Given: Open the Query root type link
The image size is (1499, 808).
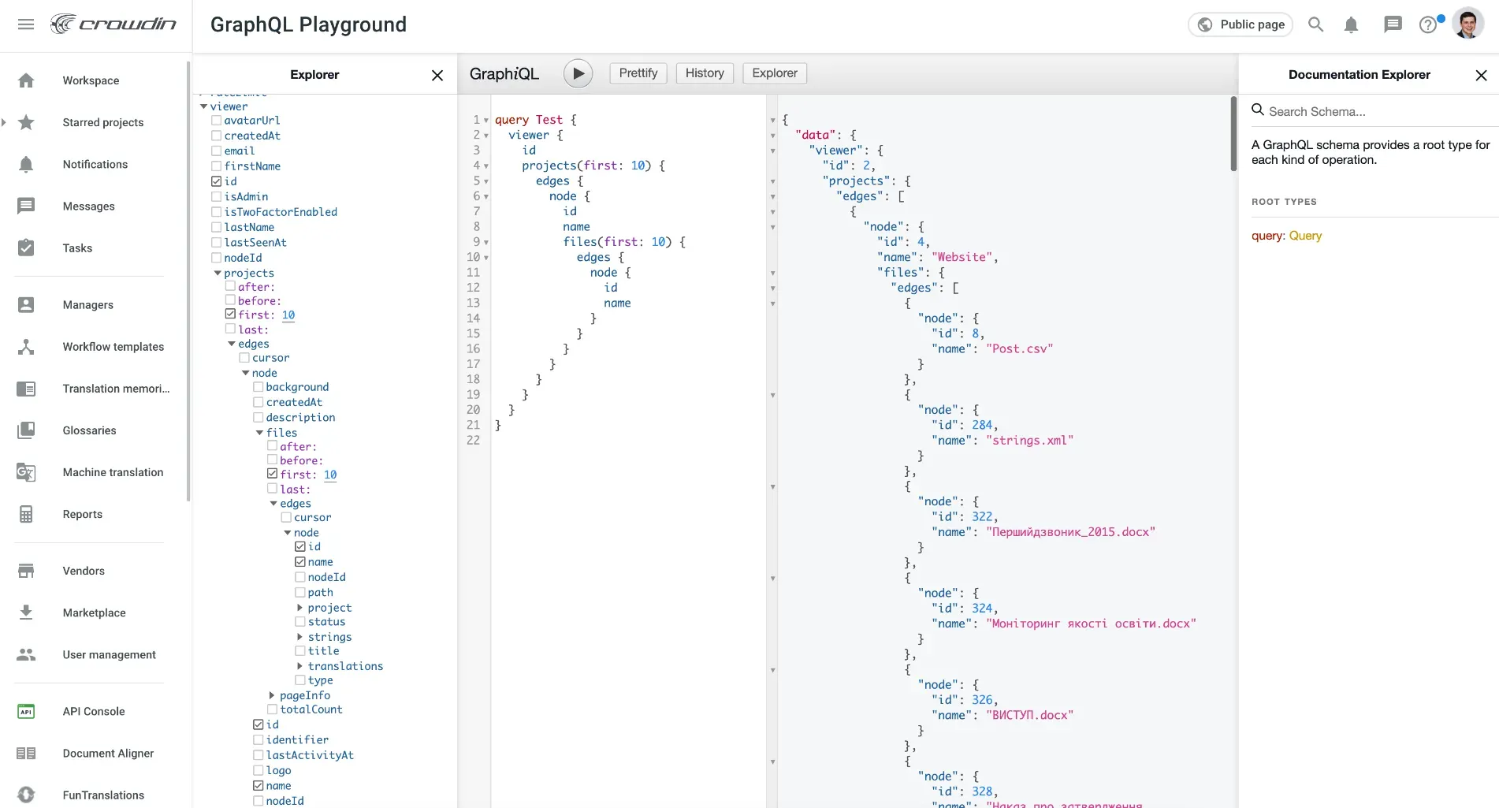Looking at the screenshot, I should 1306,236.
